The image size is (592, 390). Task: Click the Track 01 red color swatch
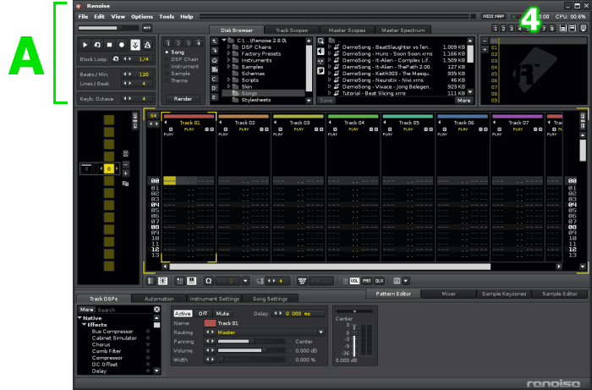click(210, 323)
